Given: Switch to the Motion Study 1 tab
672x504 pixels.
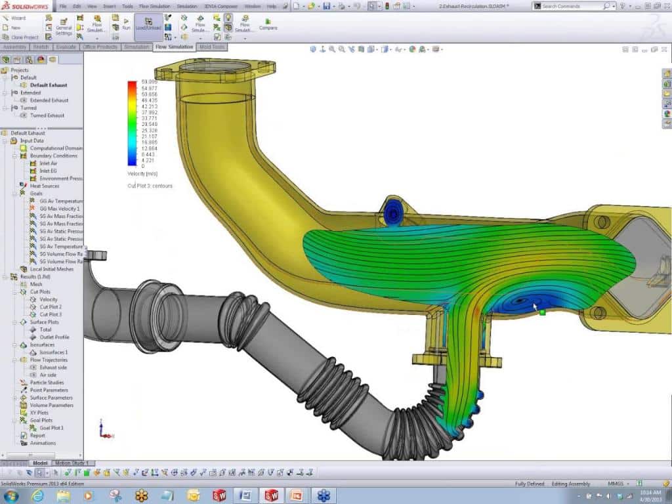Looking at the screenshot, I should click(x=72, y=463).
